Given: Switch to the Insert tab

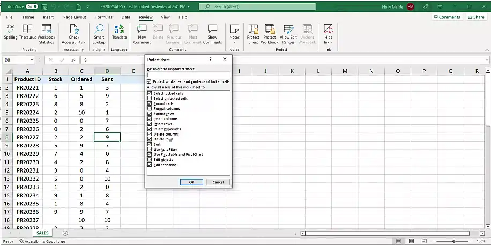Looking at the screenshot, I should pyautogui.click(x=48, y=17).
